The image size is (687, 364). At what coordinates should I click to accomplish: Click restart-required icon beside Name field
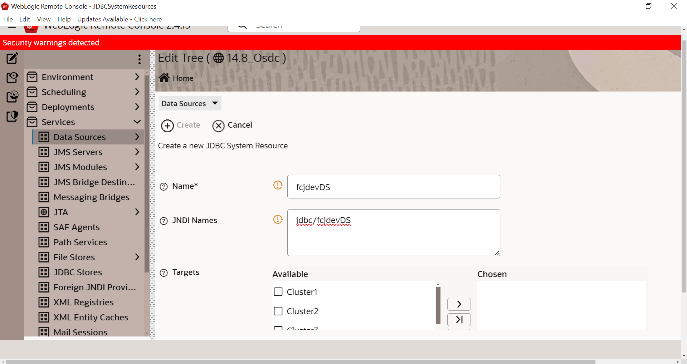(x=278, y=185)
